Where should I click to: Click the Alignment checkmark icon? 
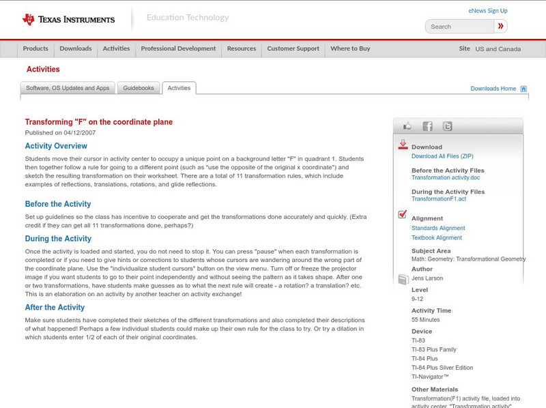403,214
